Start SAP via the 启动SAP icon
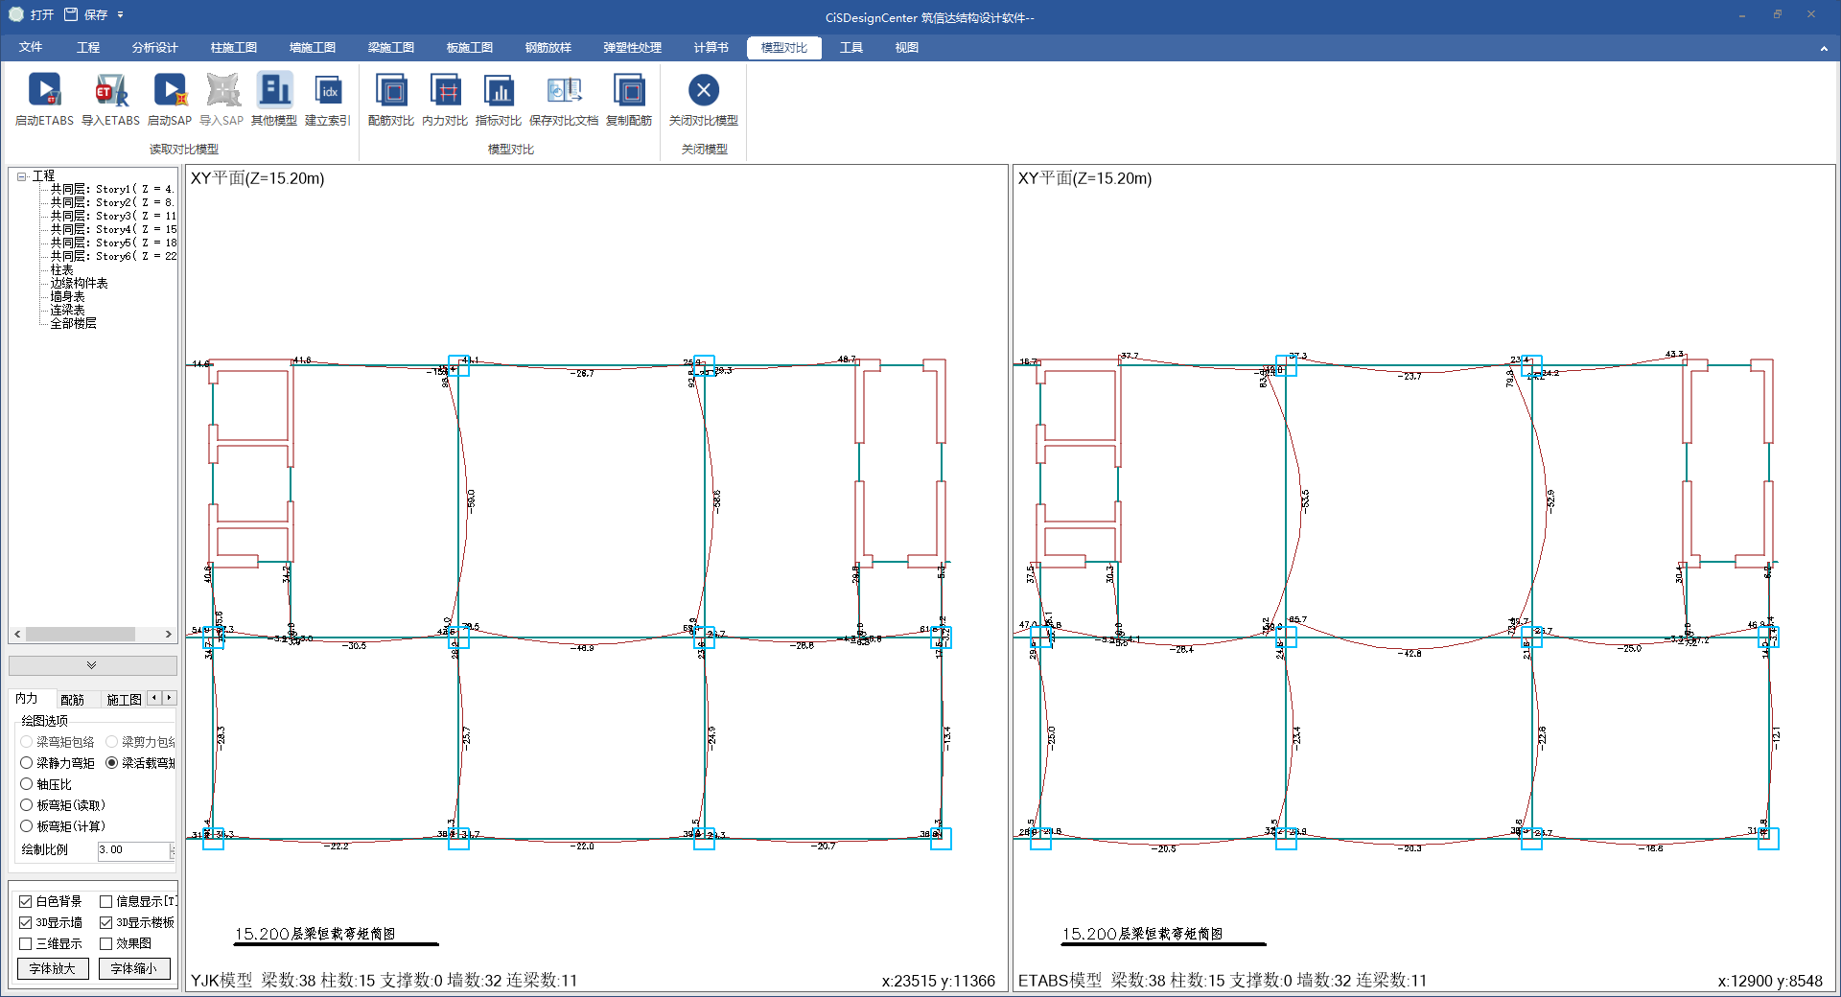 (x=170, y=91)
